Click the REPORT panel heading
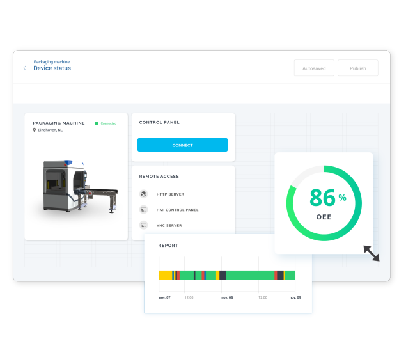 pos(168,245)
